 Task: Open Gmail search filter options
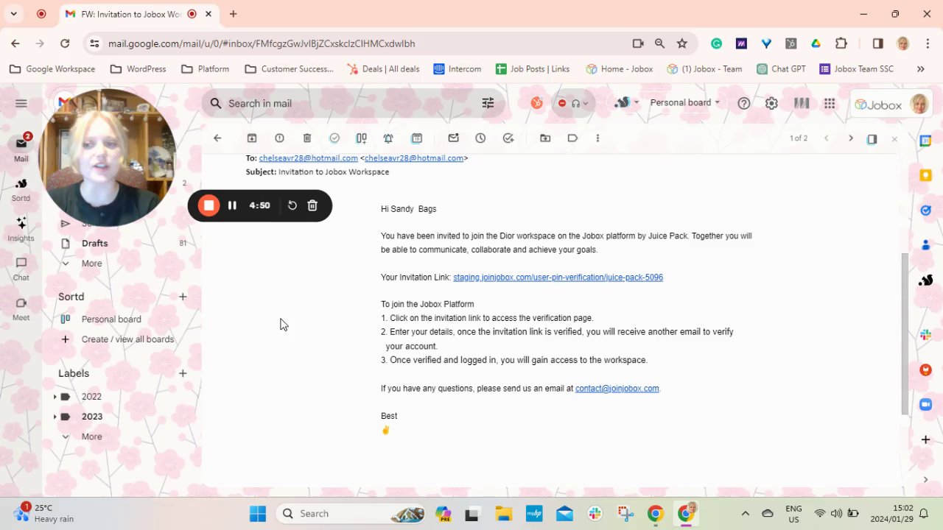(488, 103)
